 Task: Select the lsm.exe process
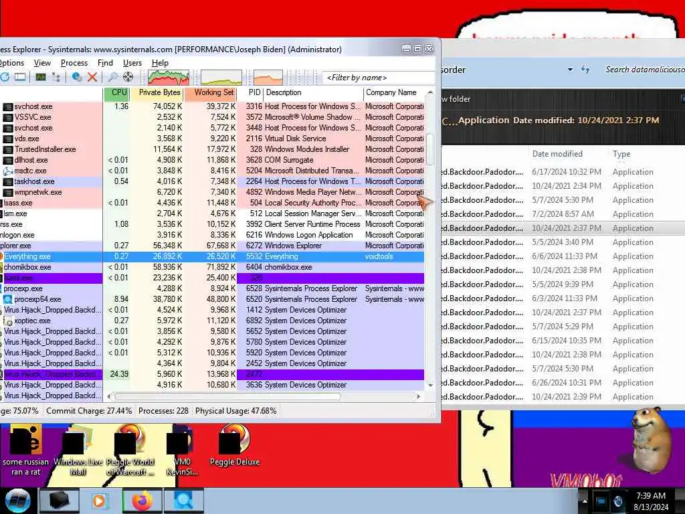click(x=212, y=213)
